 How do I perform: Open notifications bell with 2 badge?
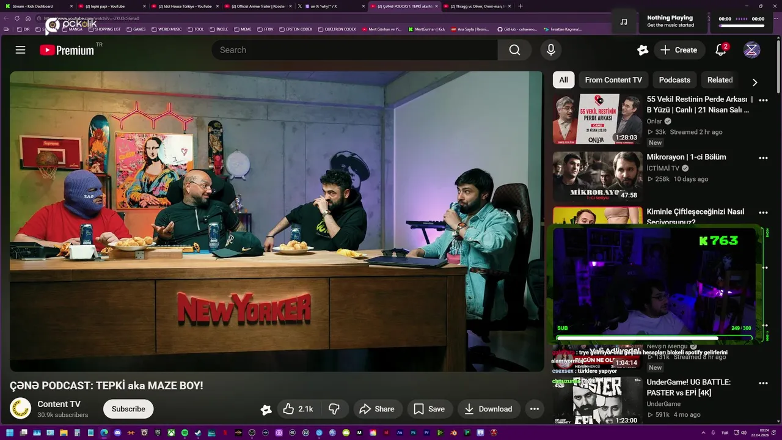721,50
